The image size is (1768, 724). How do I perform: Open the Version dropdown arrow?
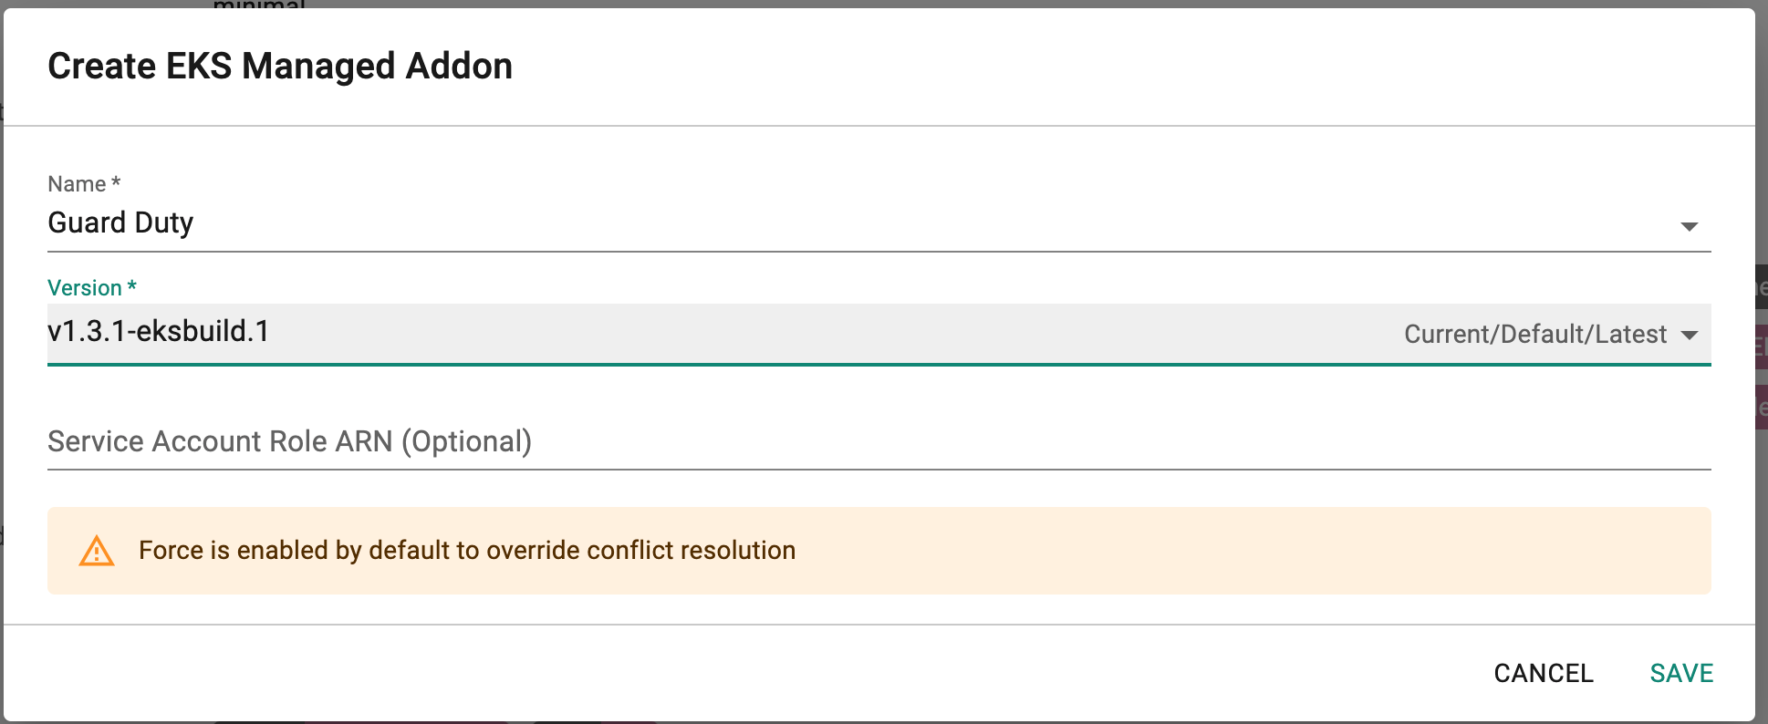pyautogui.click(x=1689, y=335)
